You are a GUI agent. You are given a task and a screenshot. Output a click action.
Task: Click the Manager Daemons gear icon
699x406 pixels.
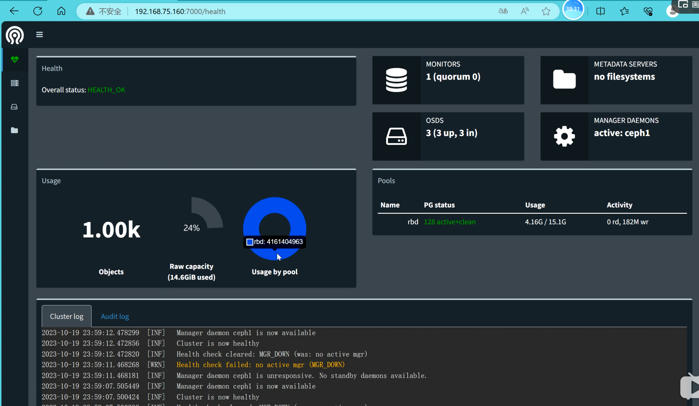click(x=564, y=136)
